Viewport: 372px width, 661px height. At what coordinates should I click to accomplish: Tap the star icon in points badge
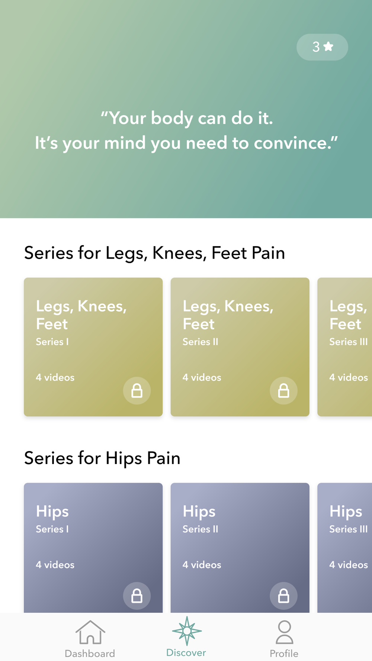coord(328,46)
